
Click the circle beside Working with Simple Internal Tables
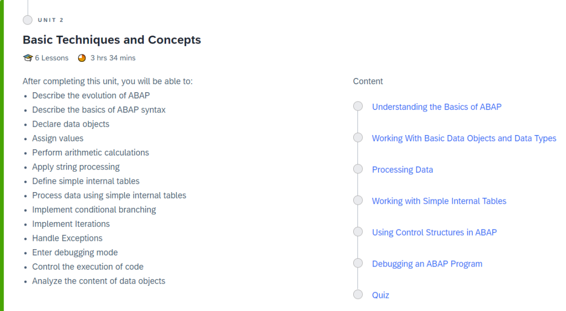coord(358,200)
